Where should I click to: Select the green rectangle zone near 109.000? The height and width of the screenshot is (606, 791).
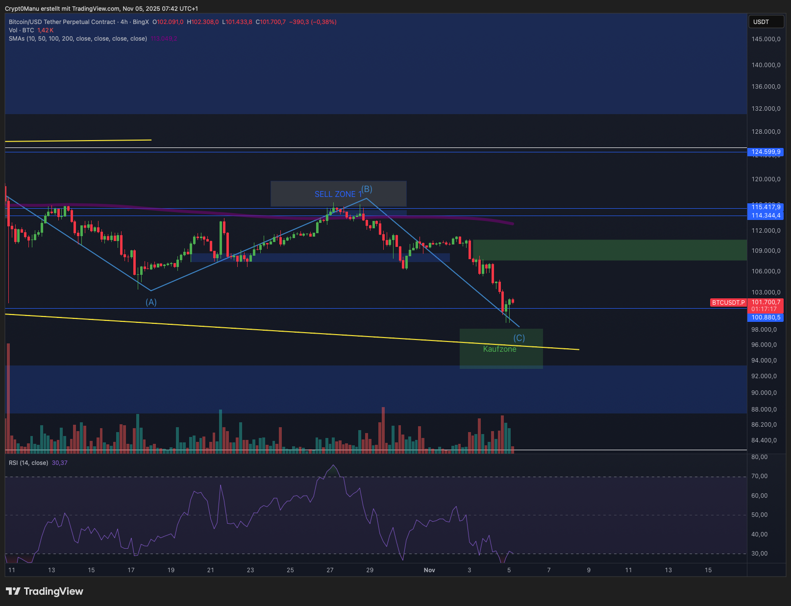[x=608, y=250]
